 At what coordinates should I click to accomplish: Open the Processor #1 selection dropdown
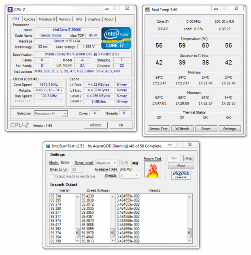[65, 114]
